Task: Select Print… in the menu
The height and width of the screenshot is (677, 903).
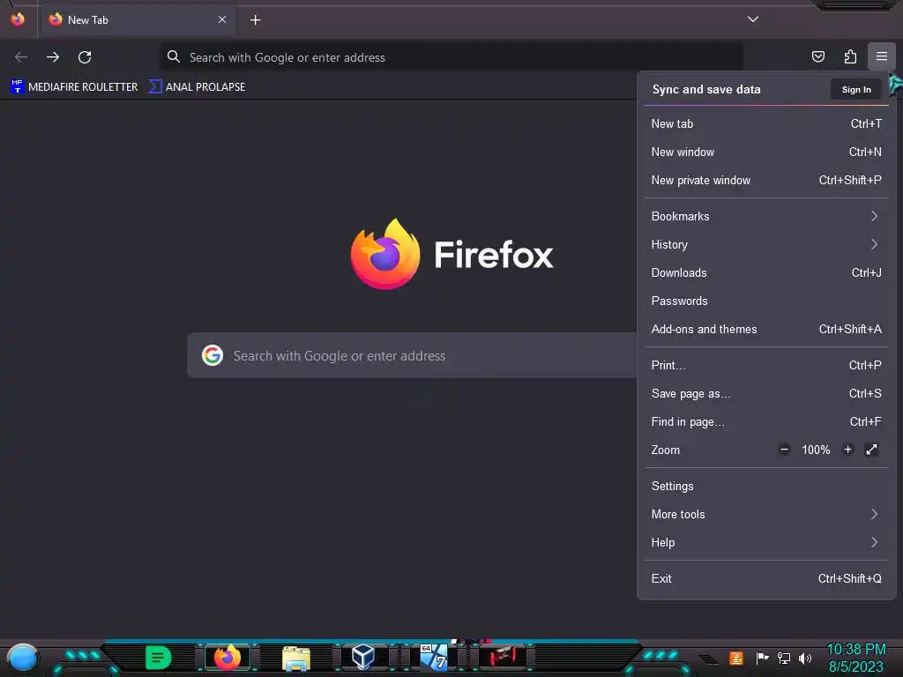Action: click(x=766, y=366)
